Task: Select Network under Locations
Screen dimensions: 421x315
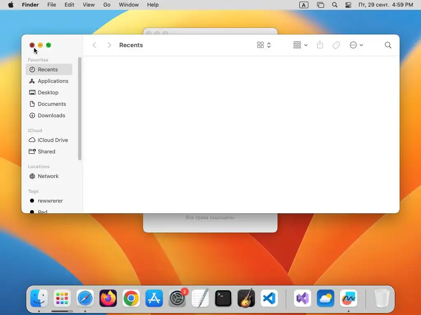Action: pyautogui.click(x=49, y=176)
